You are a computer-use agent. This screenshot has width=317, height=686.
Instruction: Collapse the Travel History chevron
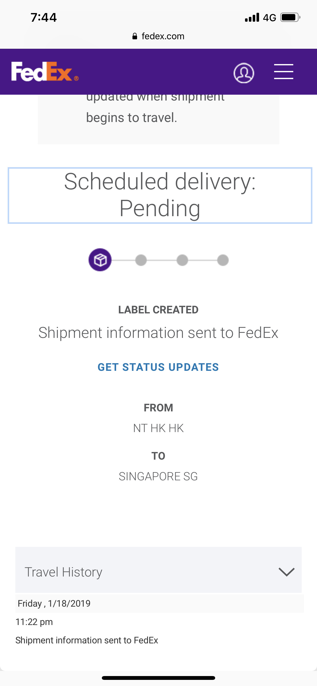(x=286, y=572)
